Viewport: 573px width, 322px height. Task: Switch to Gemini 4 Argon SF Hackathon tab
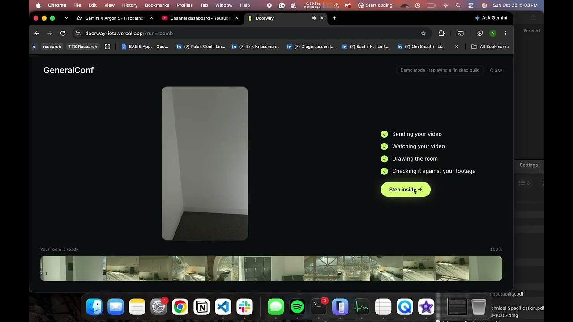(x=115, y=18)
